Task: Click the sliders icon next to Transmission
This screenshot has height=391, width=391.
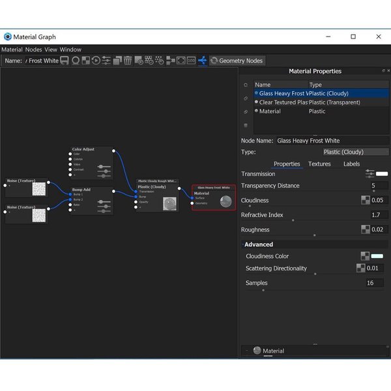Action: pyautogui.click(x=370, y=174)
